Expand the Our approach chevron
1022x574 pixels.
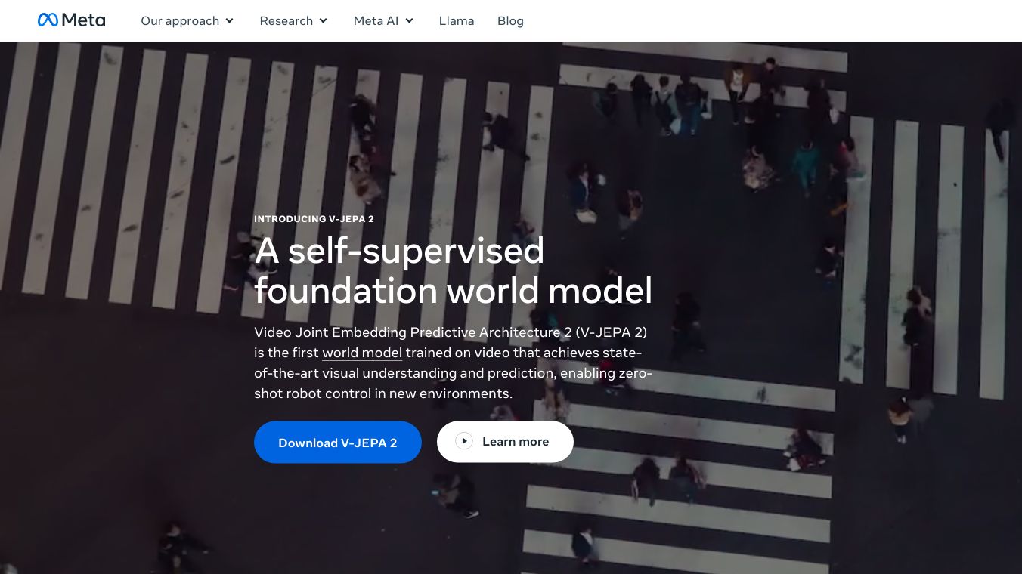[230, 21]
